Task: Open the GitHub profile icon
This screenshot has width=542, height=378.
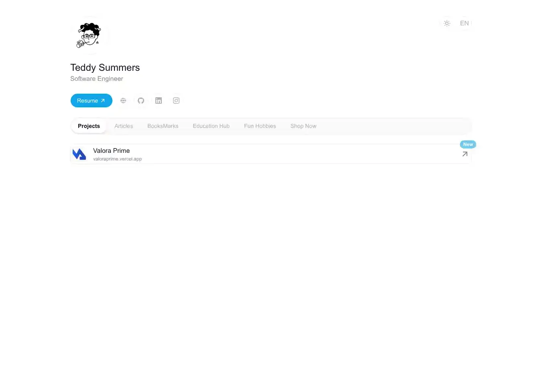Action: (x=141, y=101)
